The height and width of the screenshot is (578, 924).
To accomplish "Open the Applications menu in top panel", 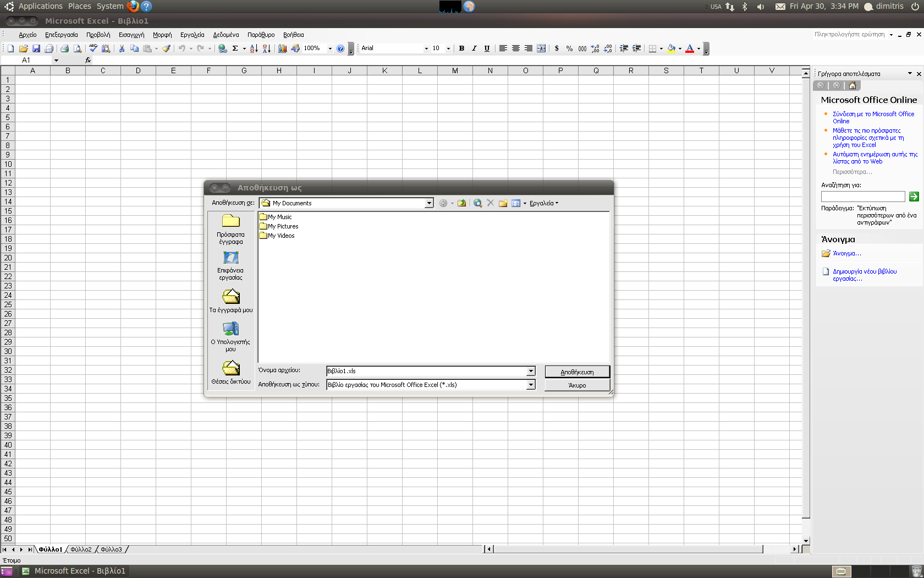I will pyautogui.click(x=40, y=6).
